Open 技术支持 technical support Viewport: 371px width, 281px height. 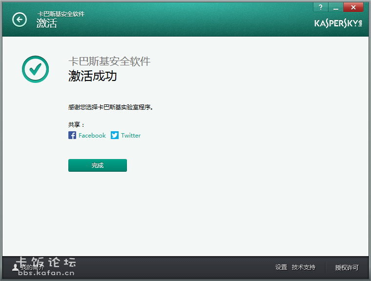pyautogui.click(x=304, y=267)
